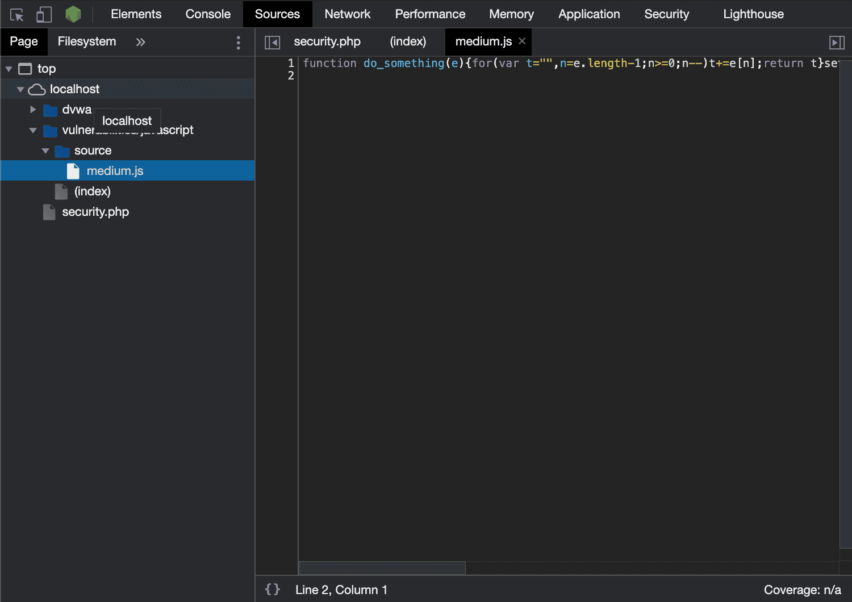The image size is (852, 602).
Task: Close the medium.js tab
Action: tap(522, 41)
